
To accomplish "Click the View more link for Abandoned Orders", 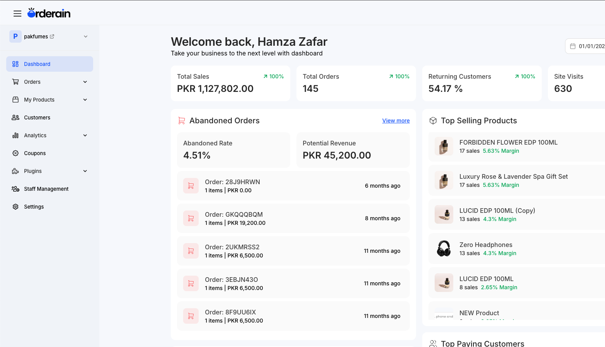I will (x=395, y=120).
